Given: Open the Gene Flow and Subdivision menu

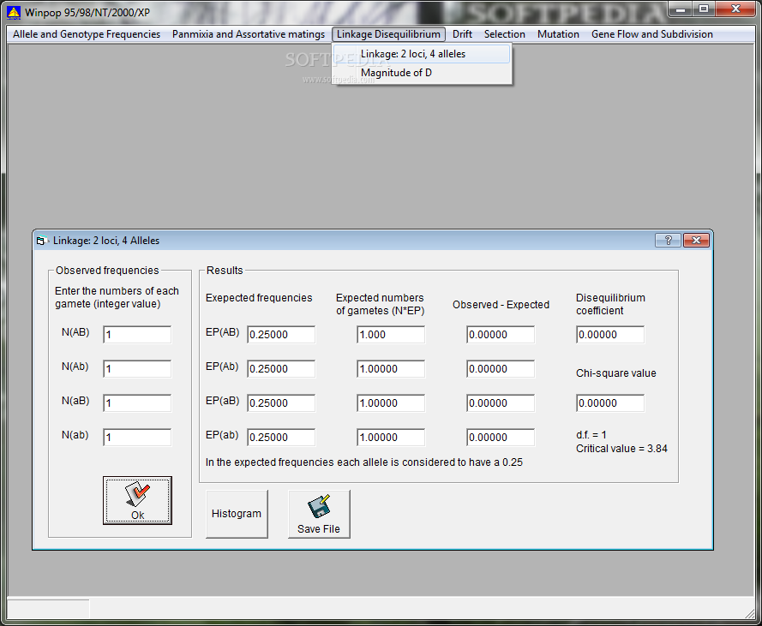Looking at the screenshot, I should 651,34.
